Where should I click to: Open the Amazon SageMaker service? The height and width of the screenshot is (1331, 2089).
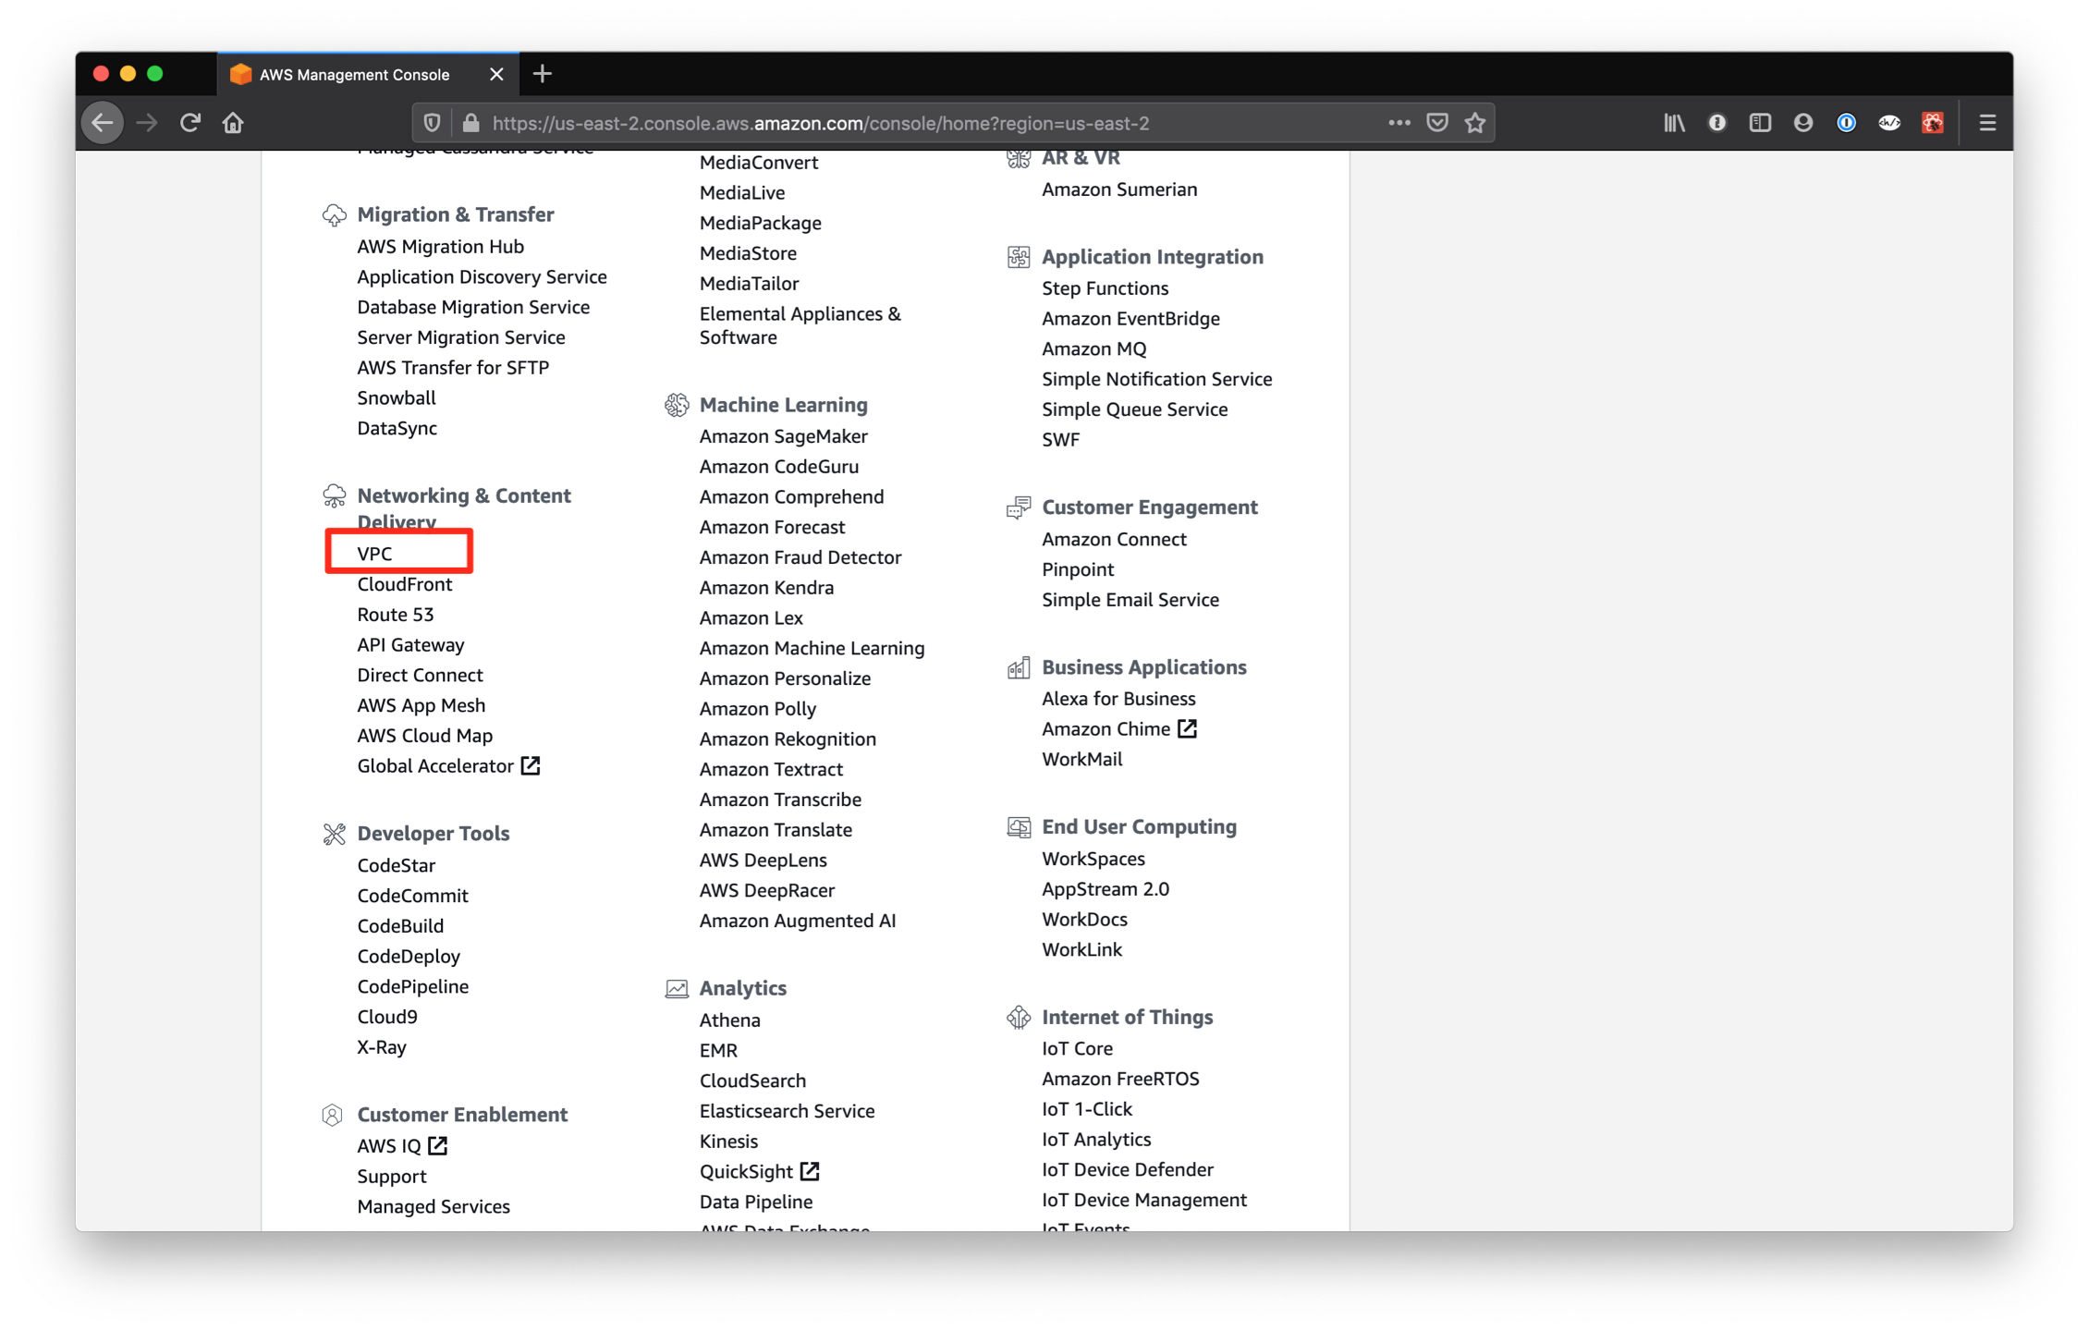tap(783, 435)
